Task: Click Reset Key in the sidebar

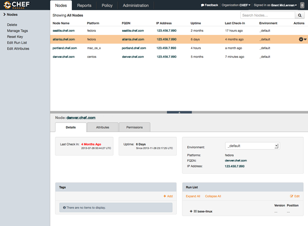Action: 15,37
